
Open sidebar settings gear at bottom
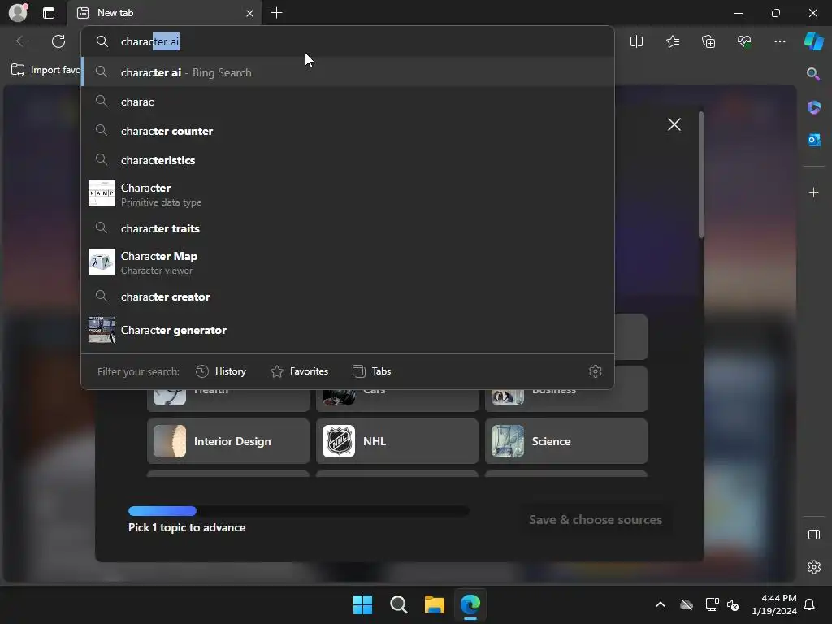click(813, 567)
